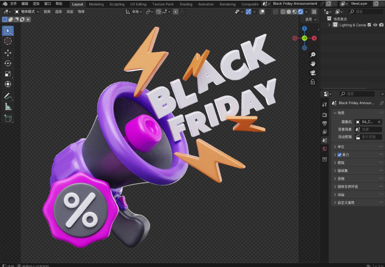This screenshot has height=267, width=385.
Task: Open the 全局 transform orientation dropdown
Action: (x=134, y=12)
